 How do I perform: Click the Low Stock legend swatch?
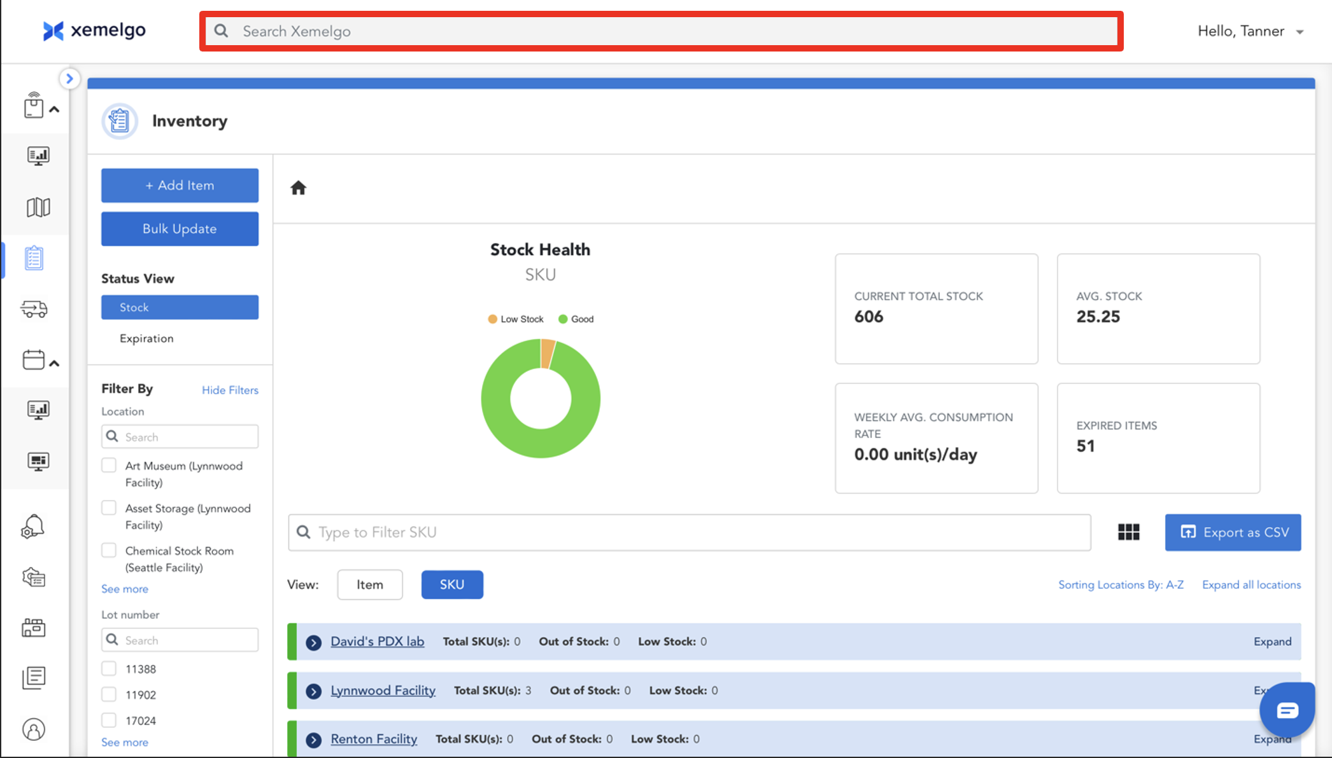(x=492, y=319)
